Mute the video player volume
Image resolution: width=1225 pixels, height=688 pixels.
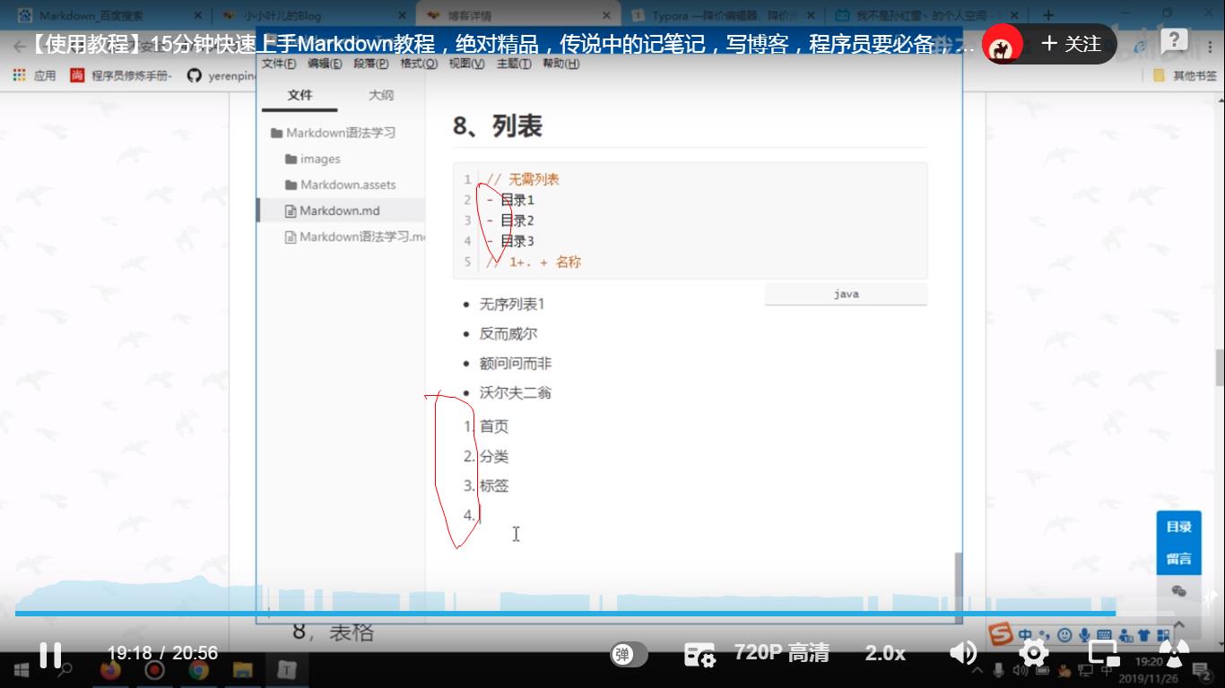point(963,653)
